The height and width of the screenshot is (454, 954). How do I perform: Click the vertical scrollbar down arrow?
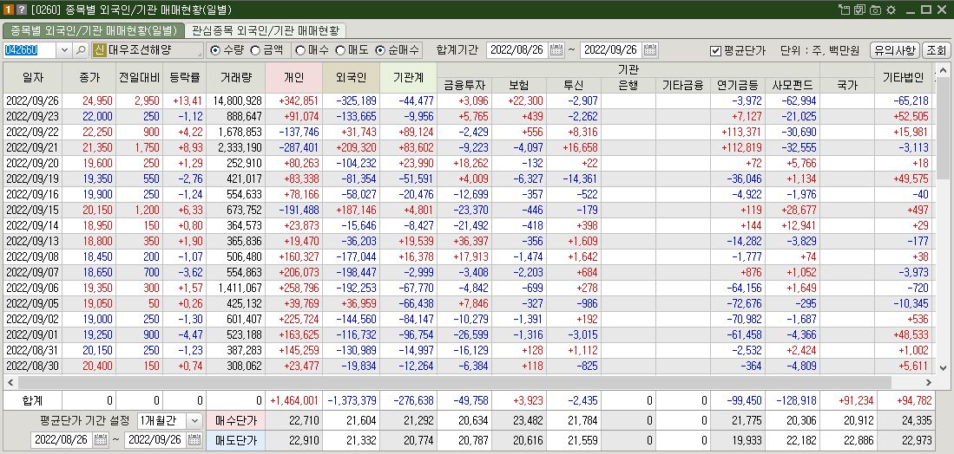point(943,368)
